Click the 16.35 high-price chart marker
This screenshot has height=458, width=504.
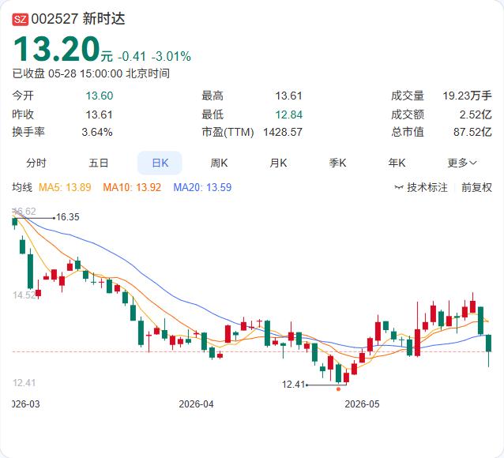coord(67,217)
